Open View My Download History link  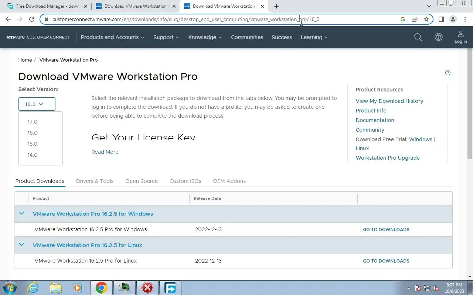click(389, 101)
